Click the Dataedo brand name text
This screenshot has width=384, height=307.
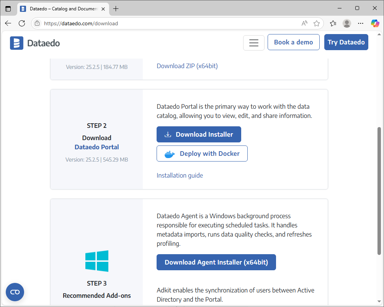point(43,43)
